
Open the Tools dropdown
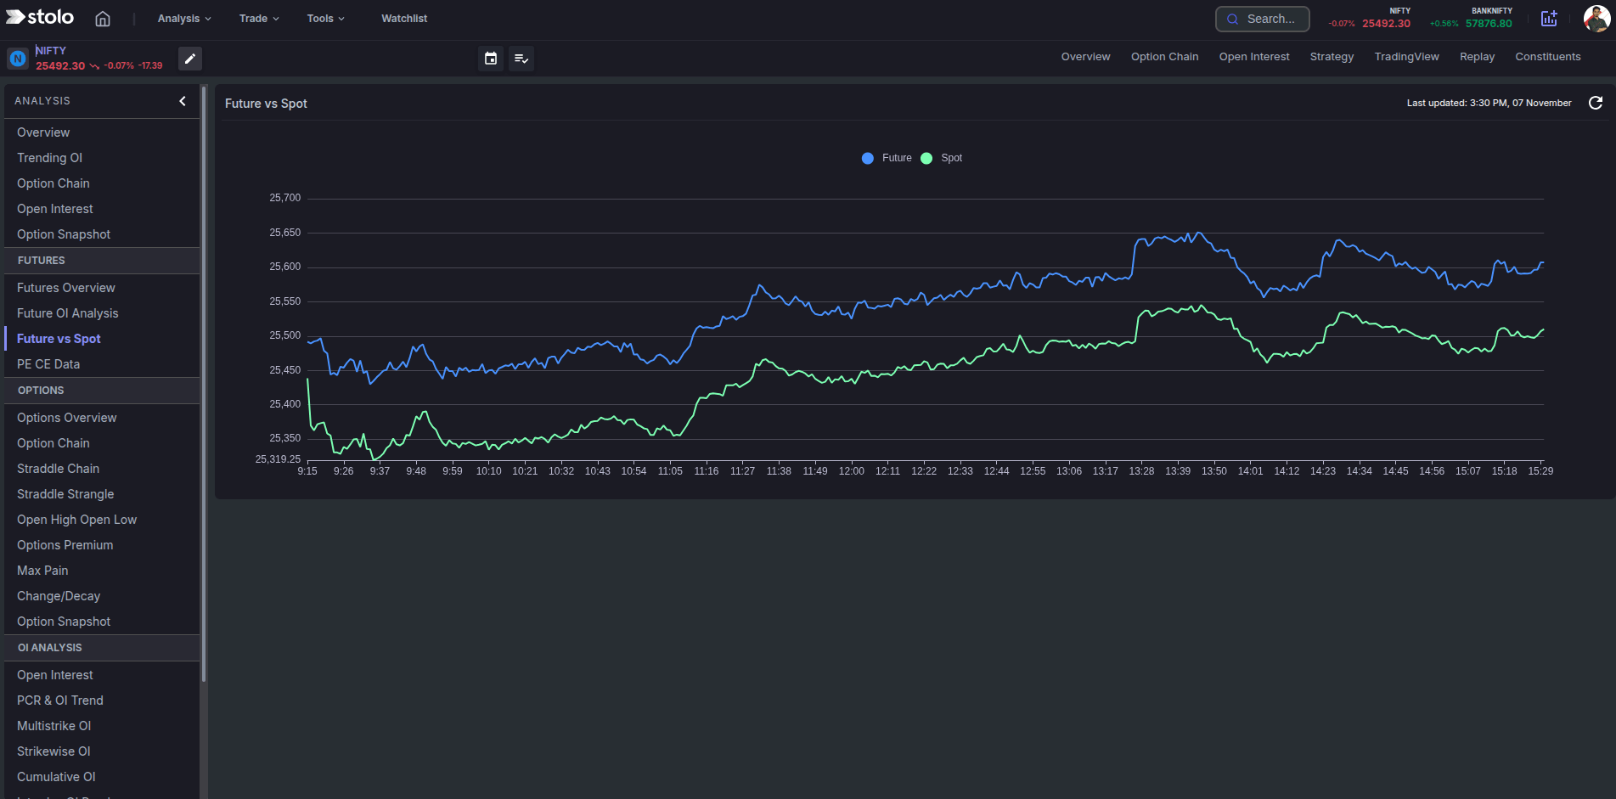324,18
